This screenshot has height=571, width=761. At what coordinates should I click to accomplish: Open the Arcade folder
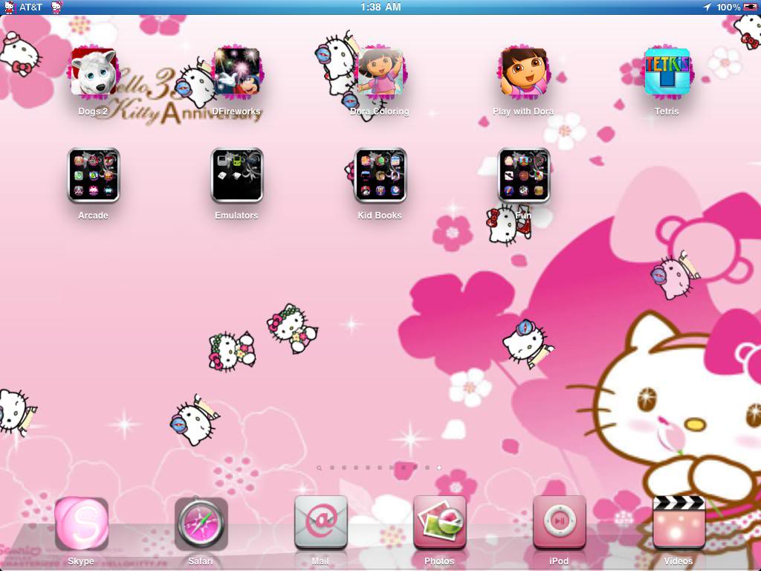(x=93, y=175)
